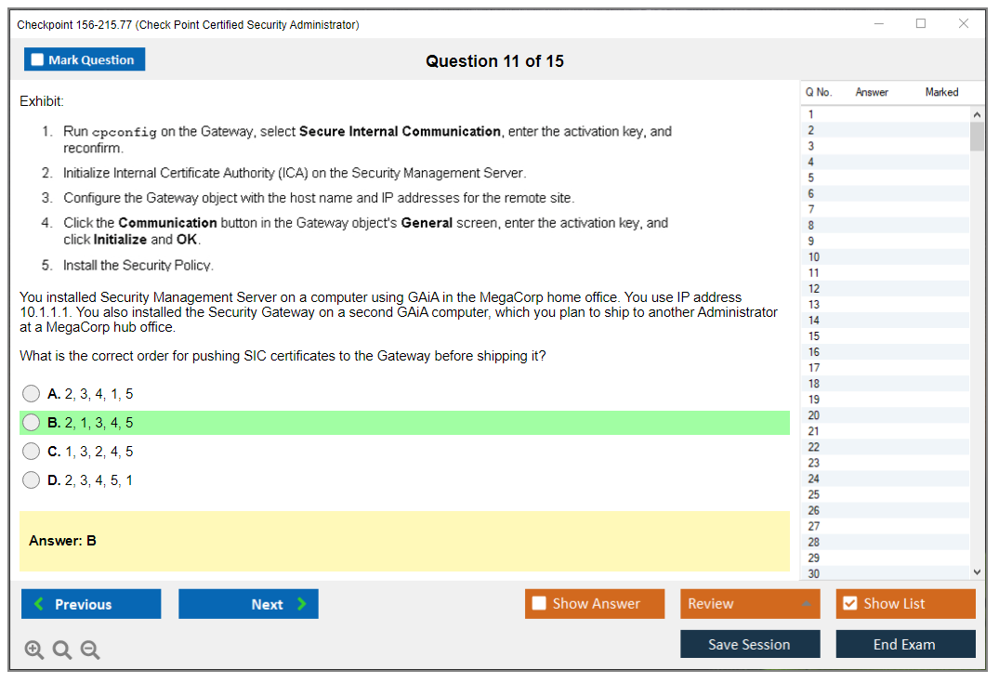The width and height of the screenshot is (999, 683).
Task: Click the reset zoom magnifier icon
Action: (62, 650)
